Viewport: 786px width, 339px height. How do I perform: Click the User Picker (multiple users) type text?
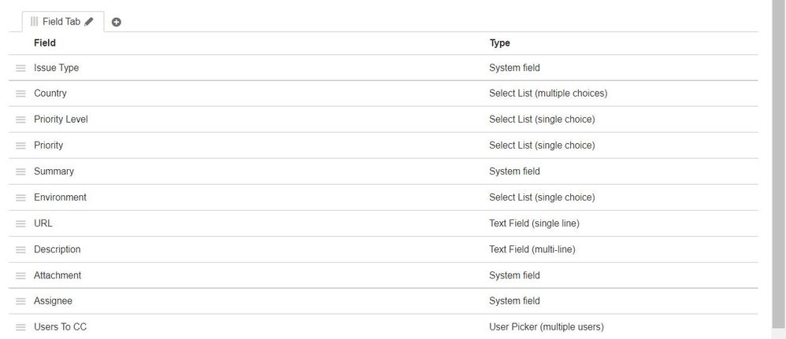(x=547, y=327)
